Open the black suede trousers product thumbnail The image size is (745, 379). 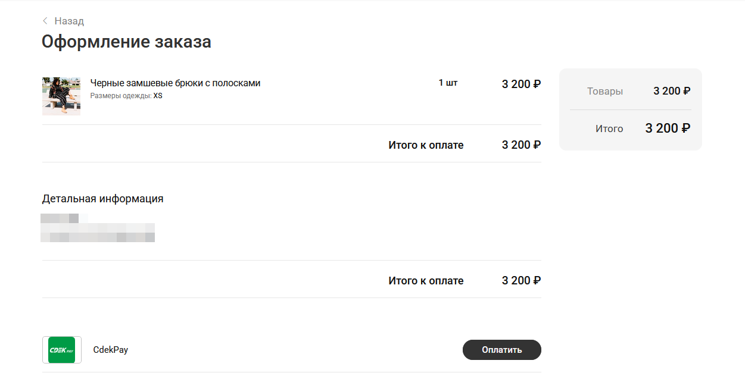(x=61, y=96)
